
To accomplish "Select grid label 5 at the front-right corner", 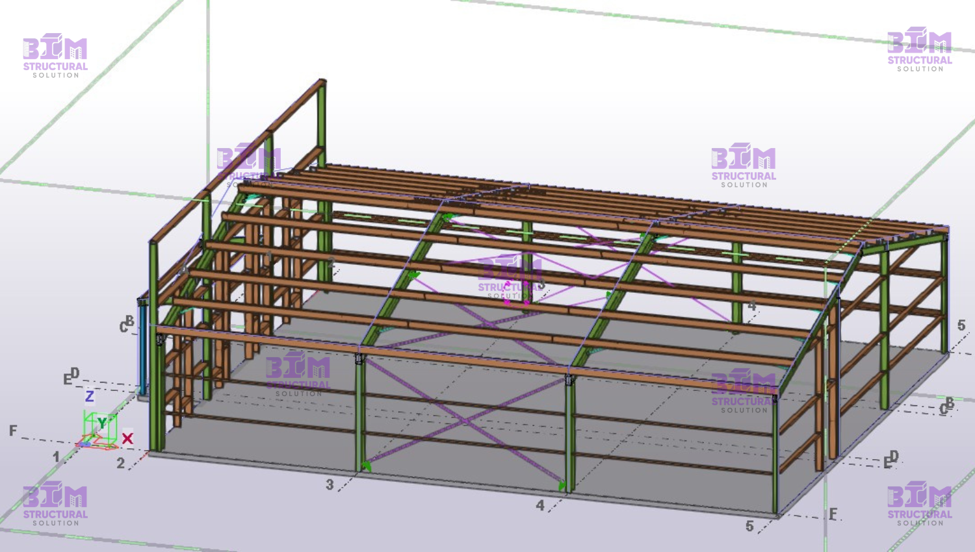I will 749,526.
